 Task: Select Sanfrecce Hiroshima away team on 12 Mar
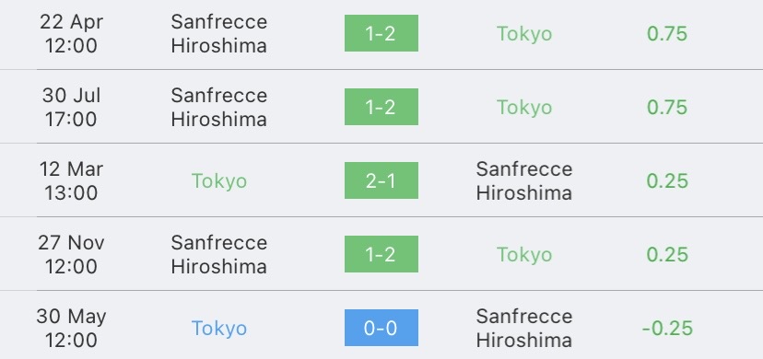524,180
